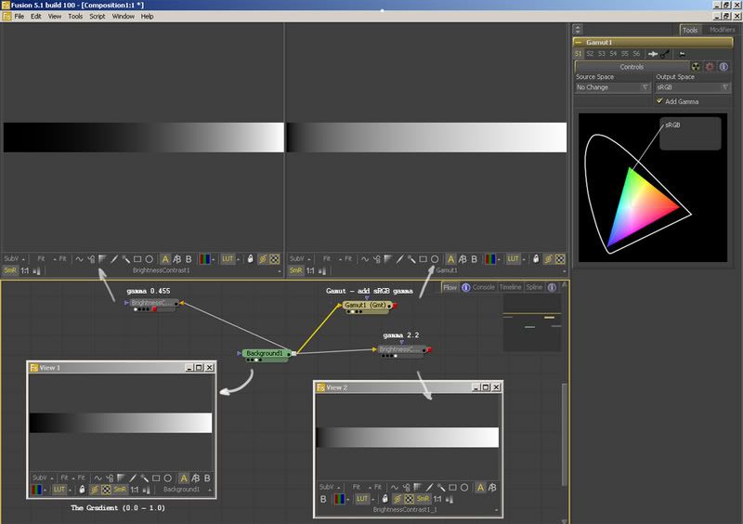Select settings slot S6 for Gamut1
The image size is (743, 524).
point(636,54)
